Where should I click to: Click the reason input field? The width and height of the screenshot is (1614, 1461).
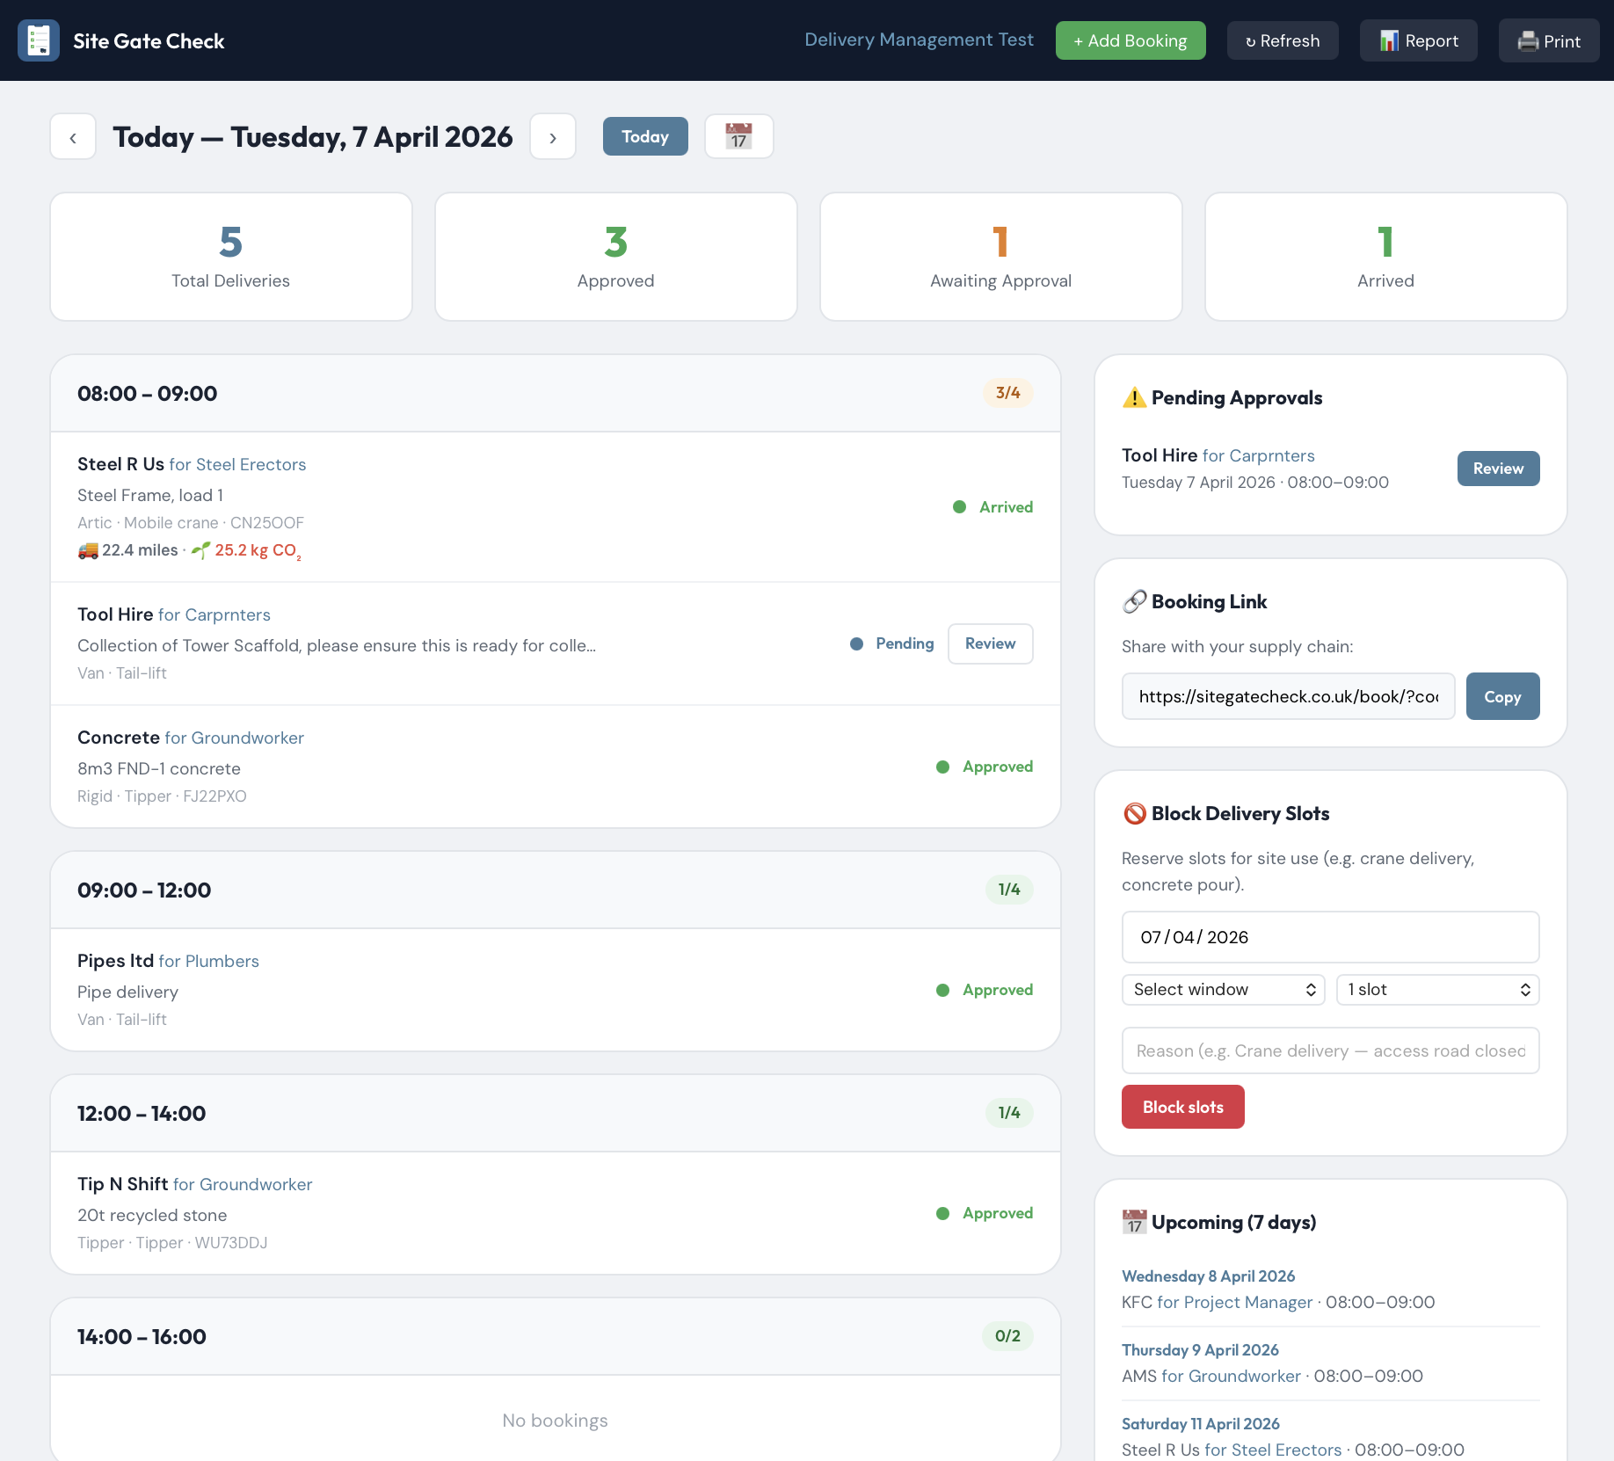click(x=1329, y=1050)
